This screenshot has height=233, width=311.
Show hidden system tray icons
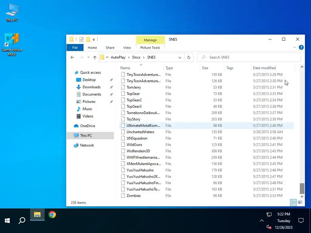262,221
